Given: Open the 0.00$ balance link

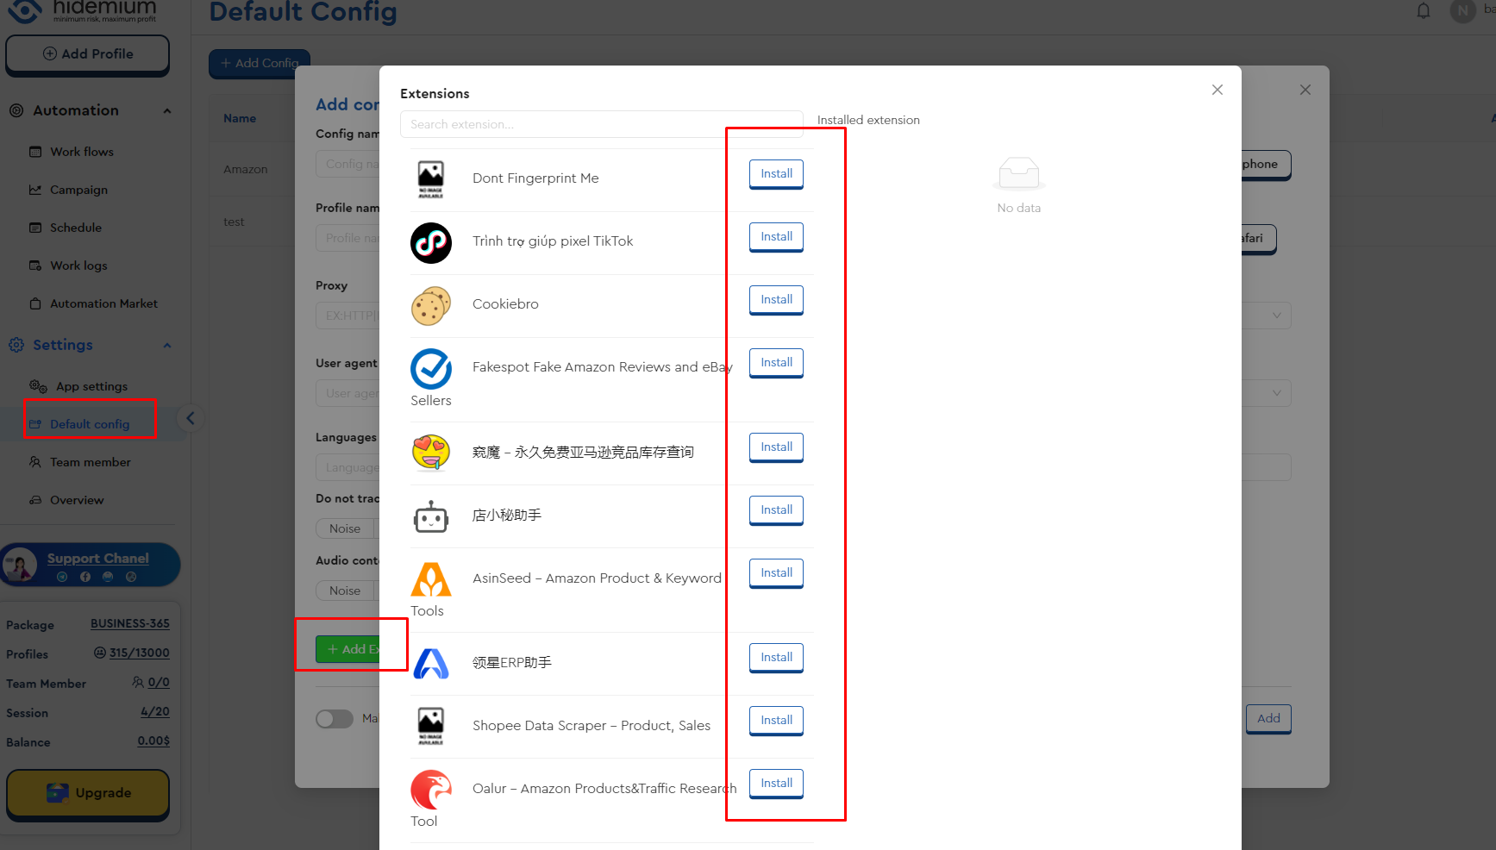Looking at the screenshot, I should click(153, 741).
